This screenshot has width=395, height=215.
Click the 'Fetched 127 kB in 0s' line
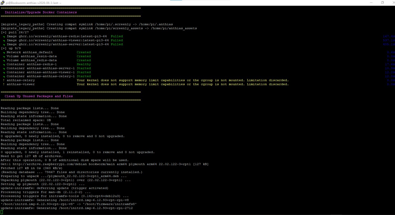pyautogui.click(x=32, y=168)
